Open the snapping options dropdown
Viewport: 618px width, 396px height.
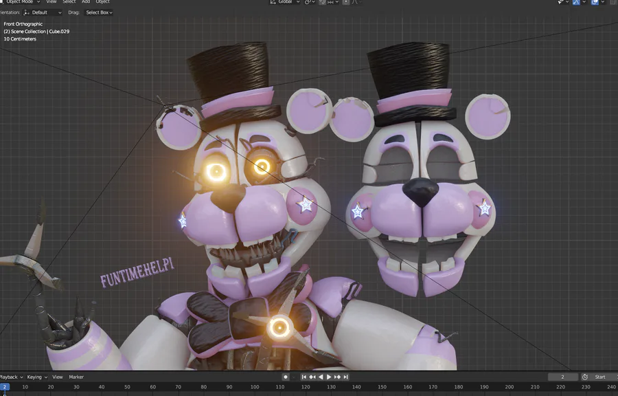(x=333, y=2)
